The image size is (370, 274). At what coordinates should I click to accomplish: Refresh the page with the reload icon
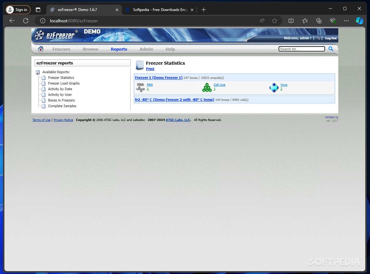(x=26, y=21)
